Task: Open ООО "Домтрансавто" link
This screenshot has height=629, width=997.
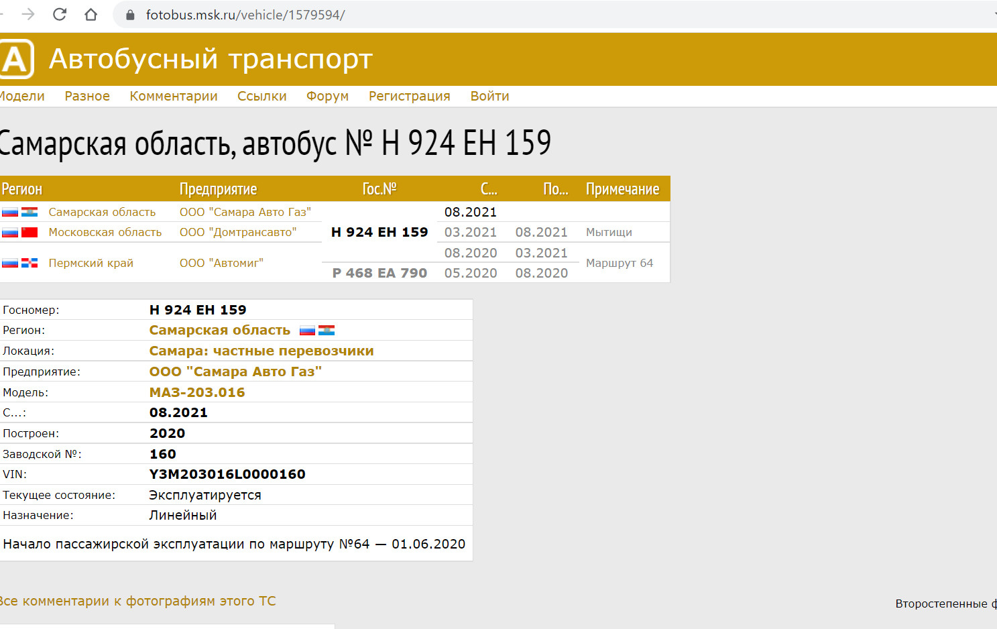Action: (x=238, y=232)
